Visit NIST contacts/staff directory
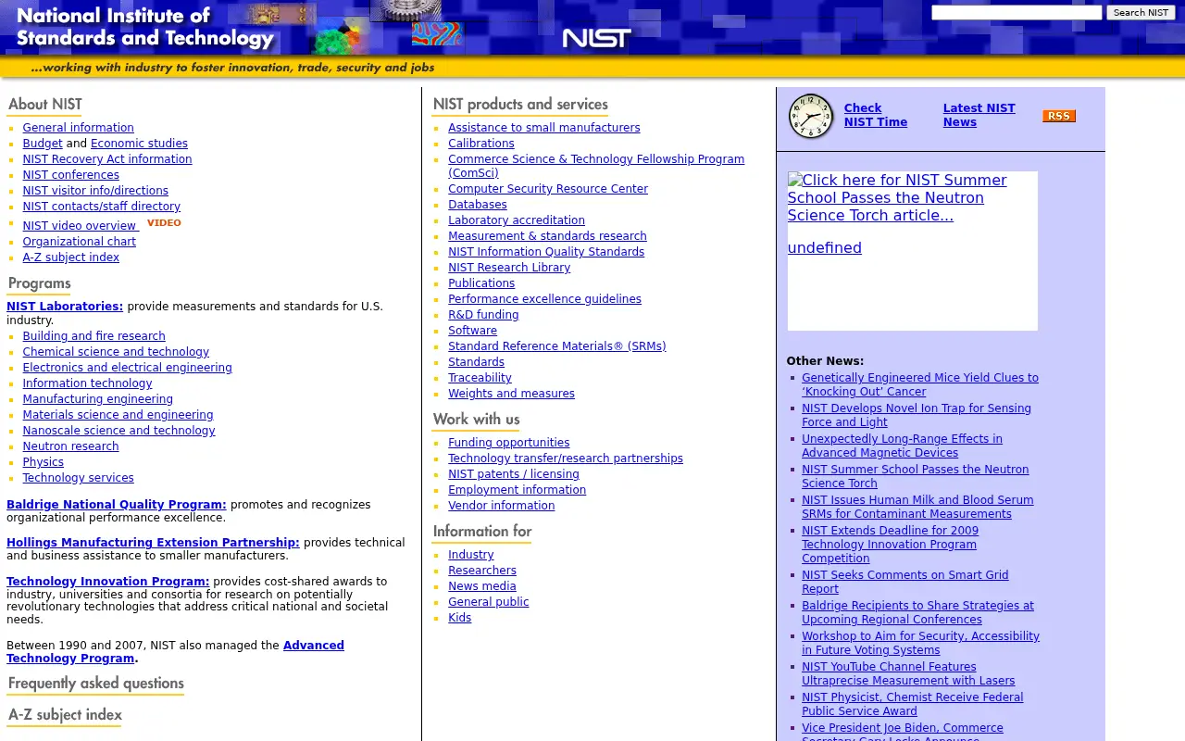 click(x=102, y=207)
